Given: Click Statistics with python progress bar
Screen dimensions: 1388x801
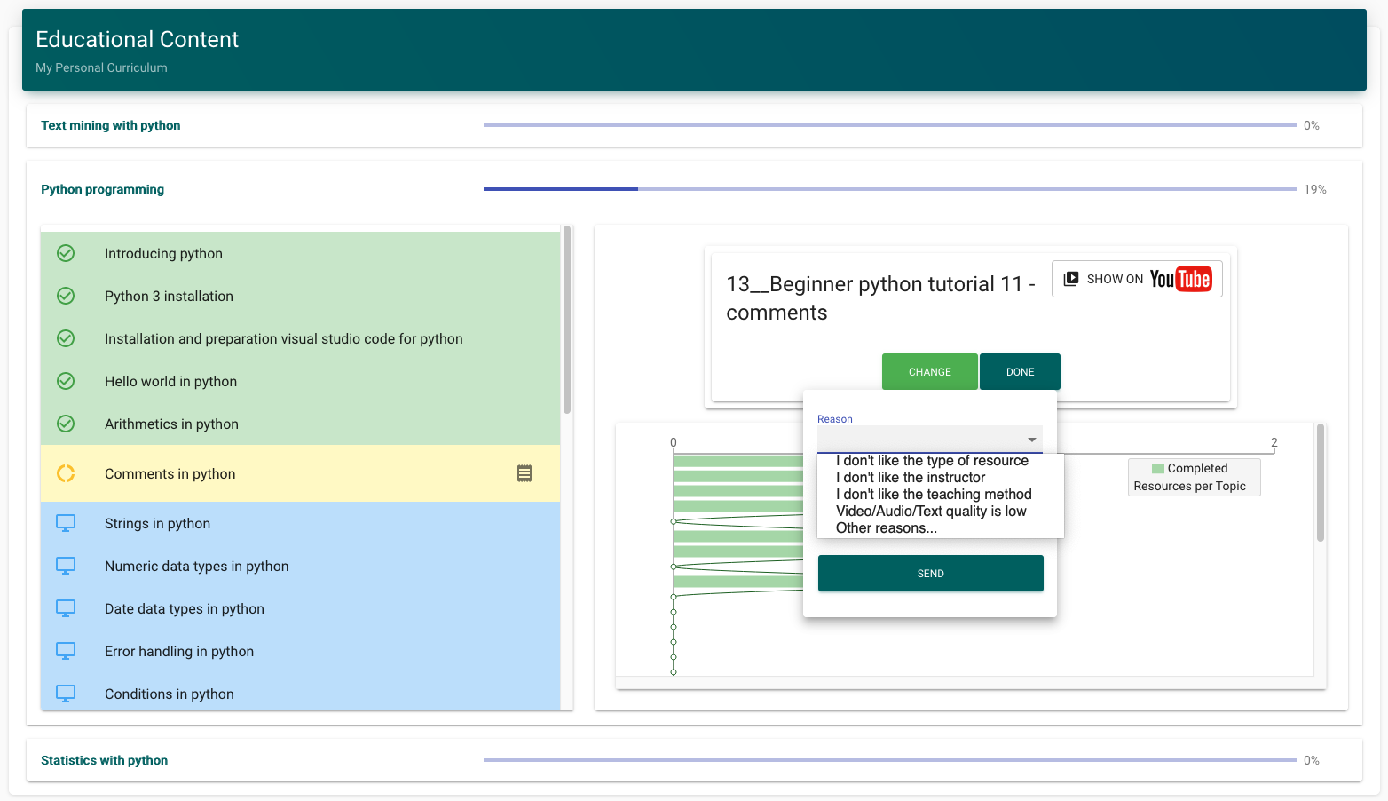Looking at the screenshot, I should [x=890, y=760].
